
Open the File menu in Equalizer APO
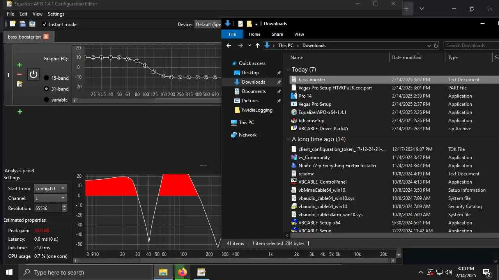pos(11,14)
